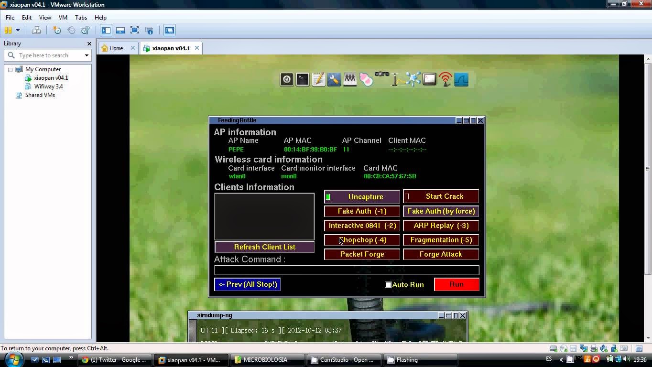652x367 pixels.
Task: Open the text editor icon in the dock
Action: click(318, 79)
